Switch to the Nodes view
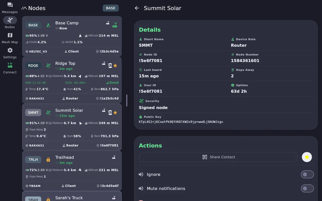Image resolution: width=322 pixels, height=201 pixels. (10, 23)
